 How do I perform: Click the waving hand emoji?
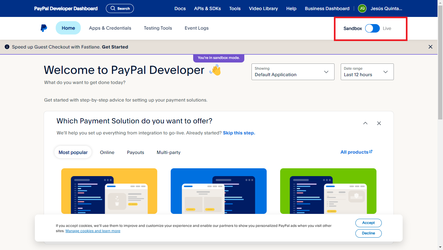(x=215, y=70)
